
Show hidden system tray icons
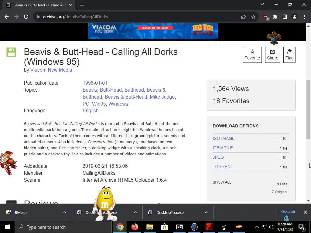pyautogui.click(x=257, y=227)
